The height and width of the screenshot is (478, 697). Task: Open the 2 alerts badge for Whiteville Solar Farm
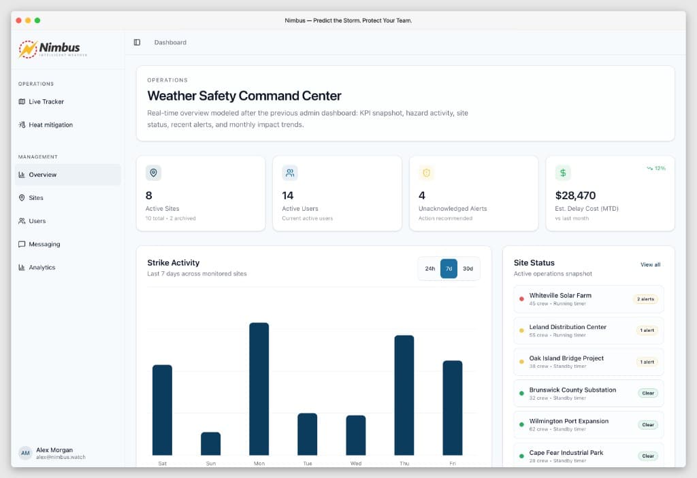(647, 299)
